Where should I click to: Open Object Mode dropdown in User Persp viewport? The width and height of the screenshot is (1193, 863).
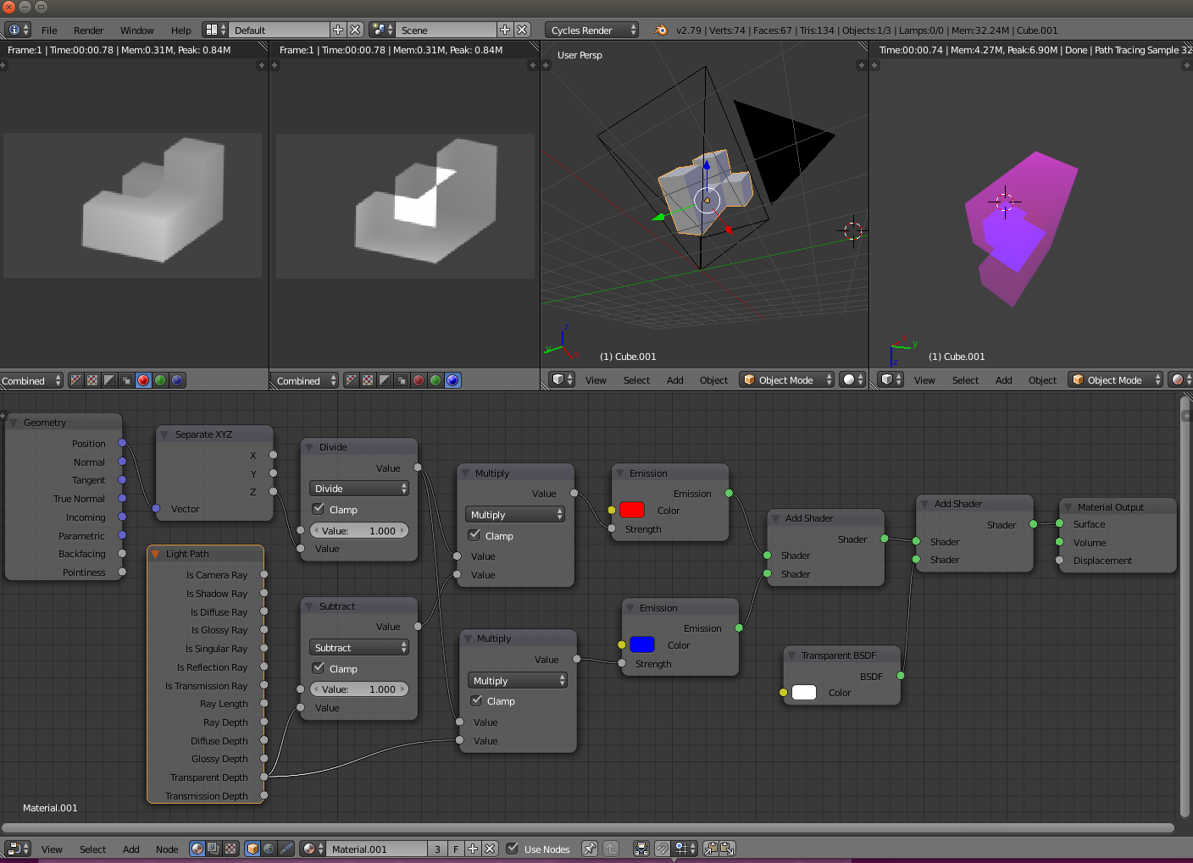click(x=786, y=379)
